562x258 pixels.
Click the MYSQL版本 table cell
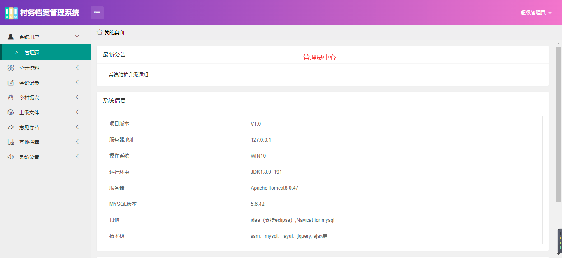pyautogui.click(x=174, y=204)
